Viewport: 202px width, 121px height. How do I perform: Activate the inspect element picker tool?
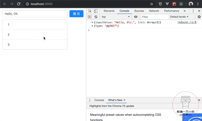click(x=90, y=11)
